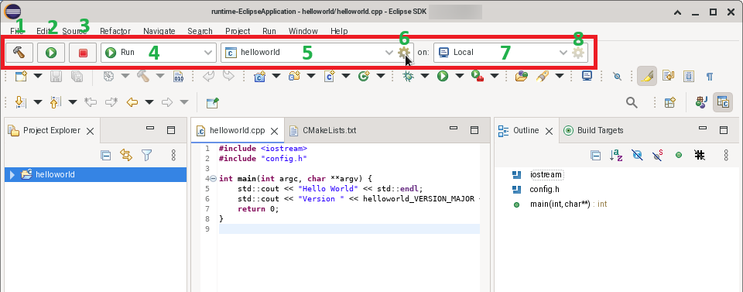Close the Project Explorer view tab
Viewport: 743px width, 292px height.
pyautogui.click(x=90, y=132)
